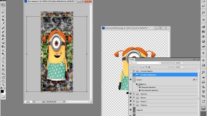Open the layer fill slider arrow
Viewport: 207px width, 116px height.
click(182, 67)
